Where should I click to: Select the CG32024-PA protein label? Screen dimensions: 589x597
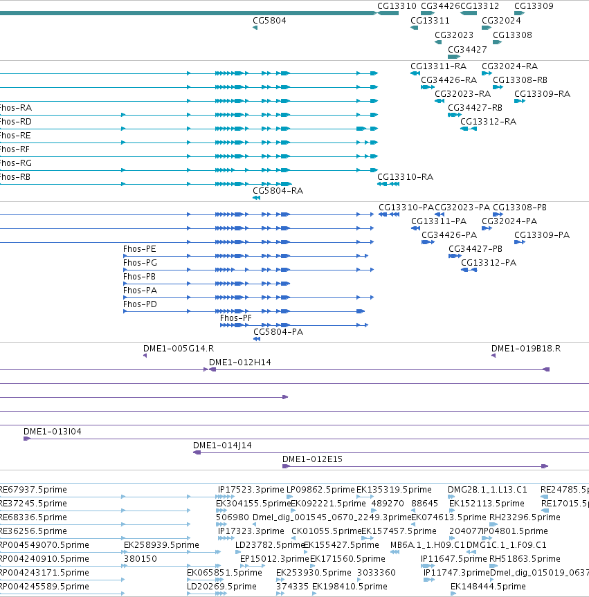tap(509, 221)
